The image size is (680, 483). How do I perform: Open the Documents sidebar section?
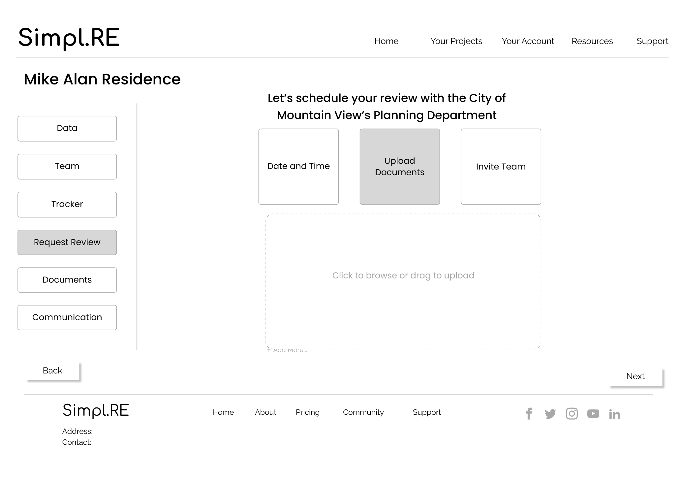(x=67, y=280)
